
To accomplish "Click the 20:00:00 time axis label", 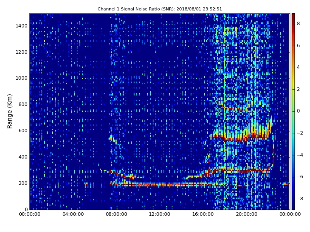I will (246, 214).
